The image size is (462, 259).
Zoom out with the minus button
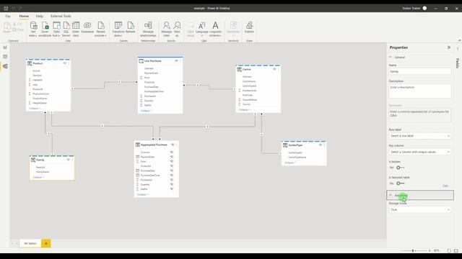point(402,251)
